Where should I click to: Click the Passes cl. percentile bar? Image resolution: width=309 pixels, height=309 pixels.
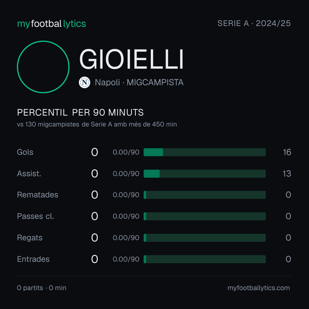tap(205, 216)
